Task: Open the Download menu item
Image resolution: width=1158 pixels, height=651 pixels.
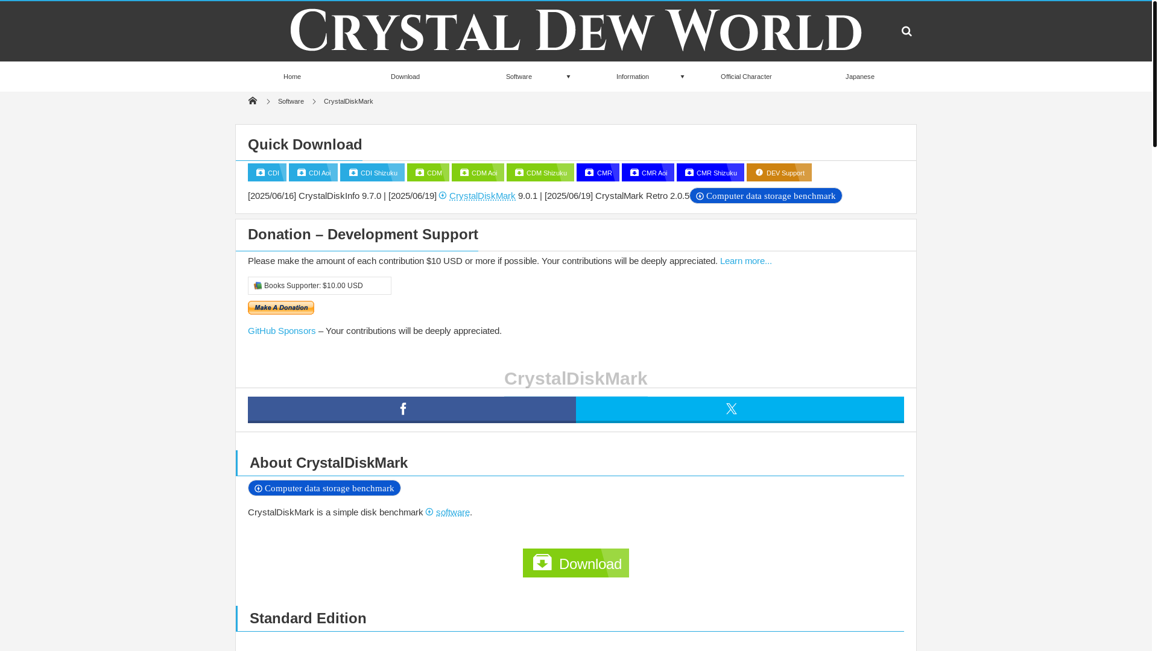Action: [405, 77]
